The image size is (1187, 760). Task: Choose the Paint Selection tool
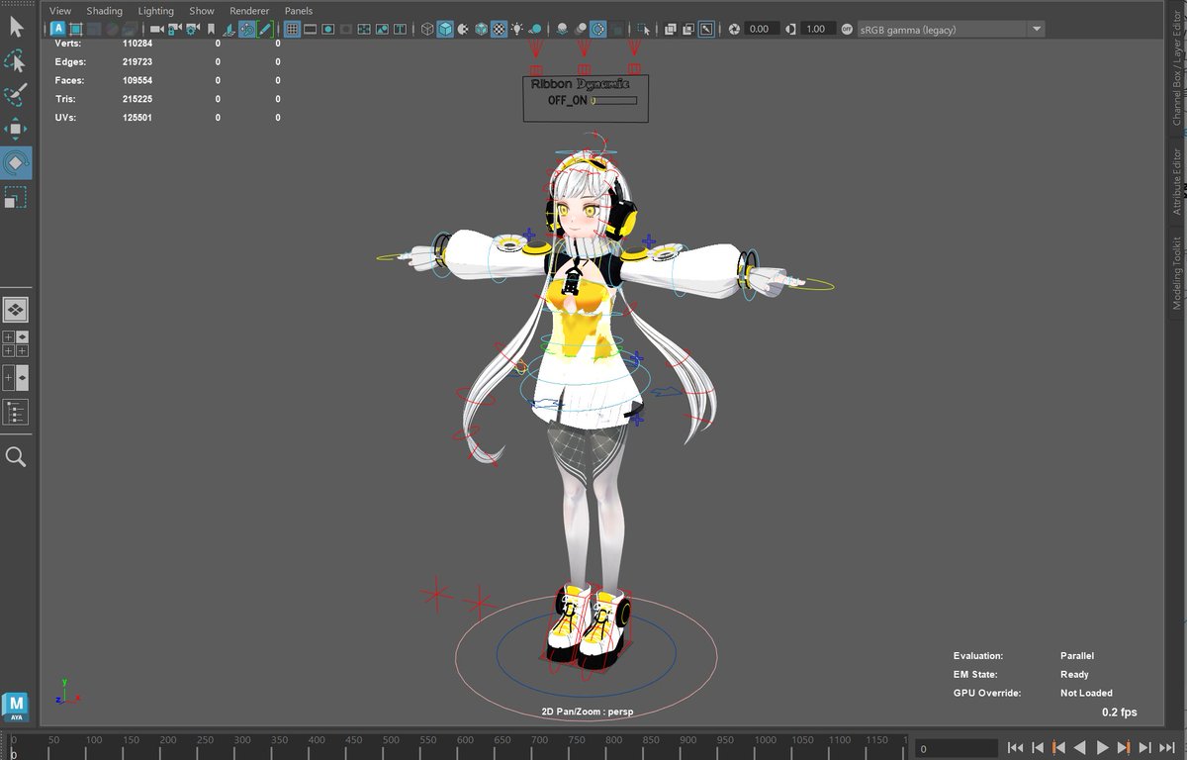point(16,95)
